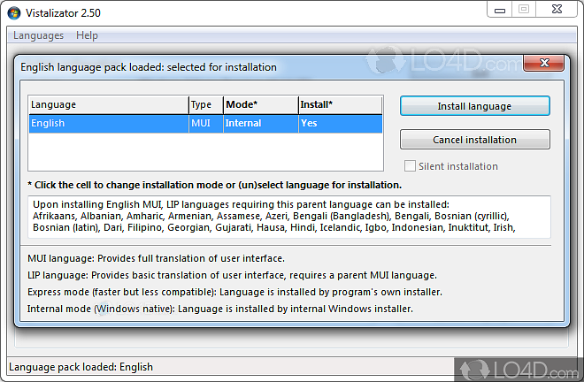Click the MUI type cell
The height and width of the screenshot is (382, 584).
point(204,124)
